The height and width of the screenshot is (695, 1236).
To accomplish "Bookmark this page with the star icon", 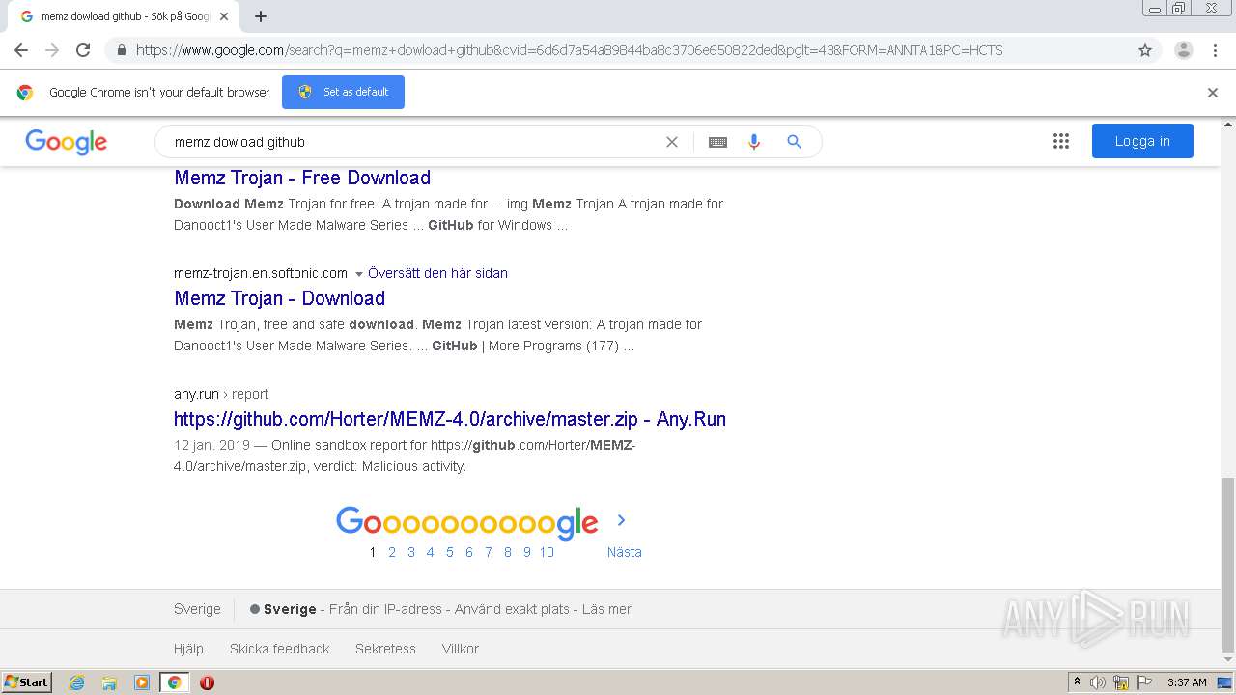I will [1145, 50].
